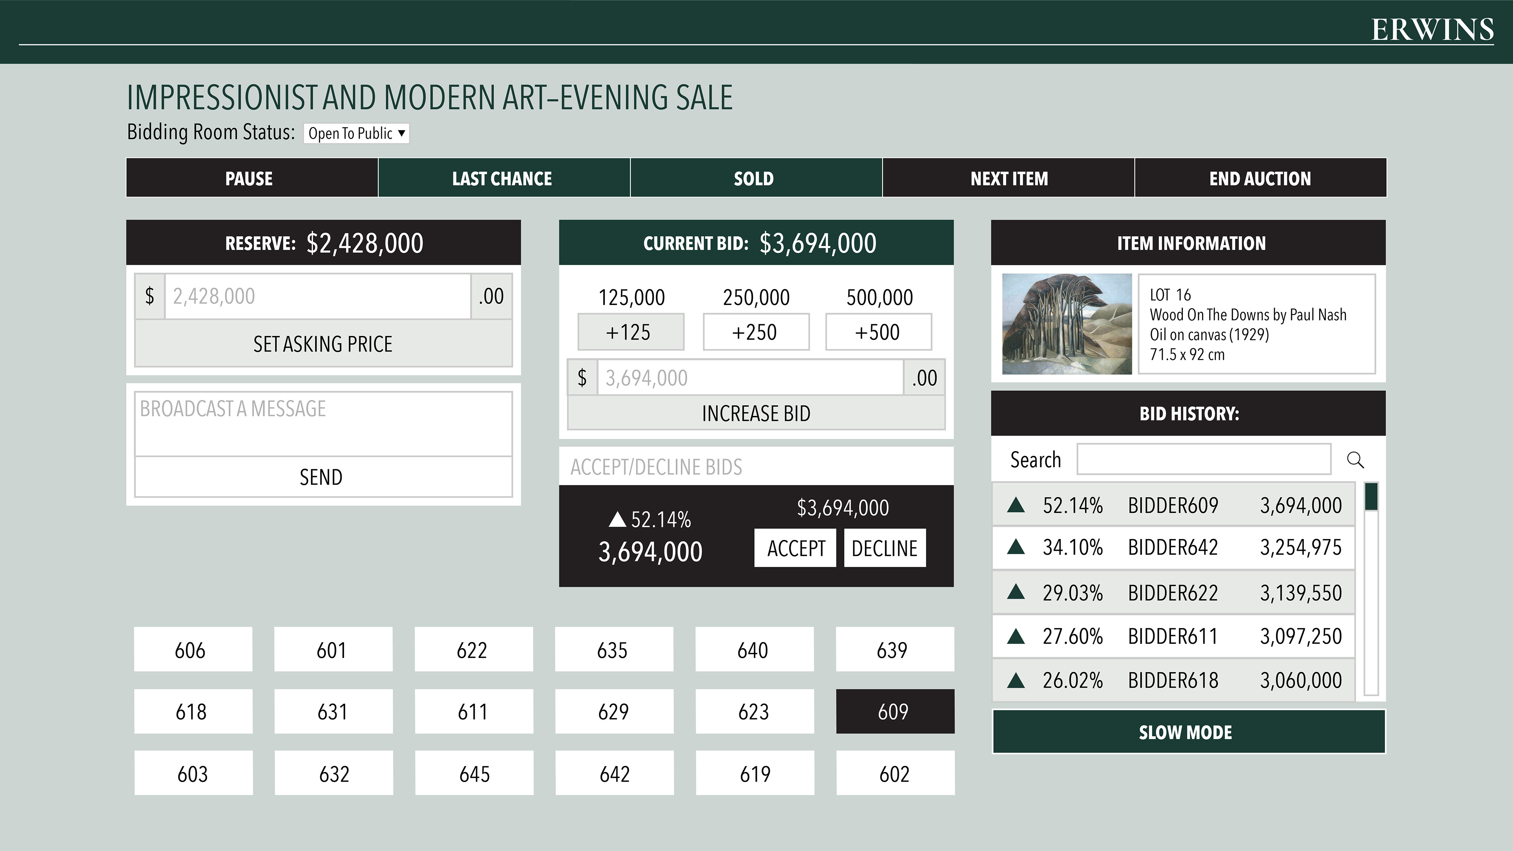Select the +125 increment option
This screenshot has height=851, width=1513.
tap(630, 332)
